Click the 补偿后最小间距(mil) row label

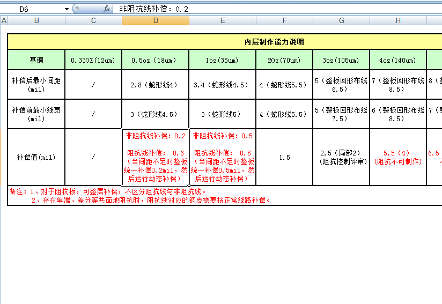(x=36, y=85)
